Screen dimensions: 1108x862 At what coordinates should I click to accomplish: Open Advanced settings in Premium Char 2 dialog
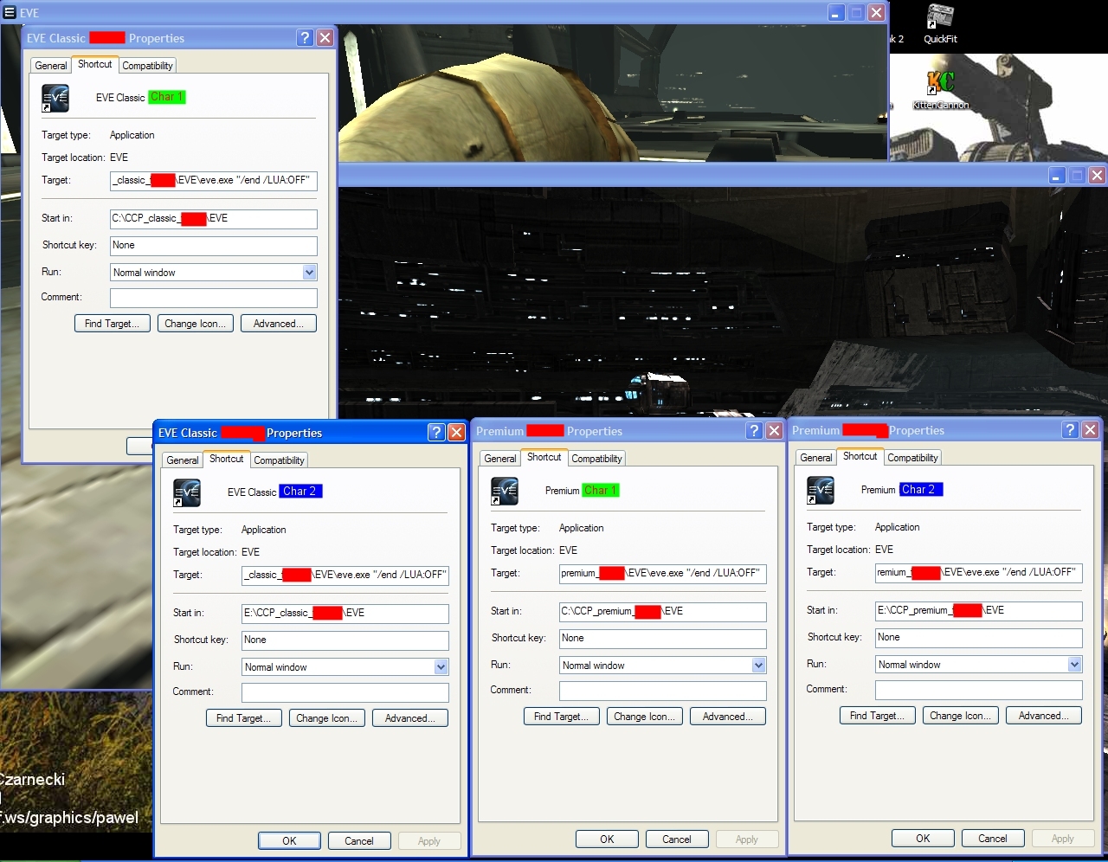(x=1044, y=716)
